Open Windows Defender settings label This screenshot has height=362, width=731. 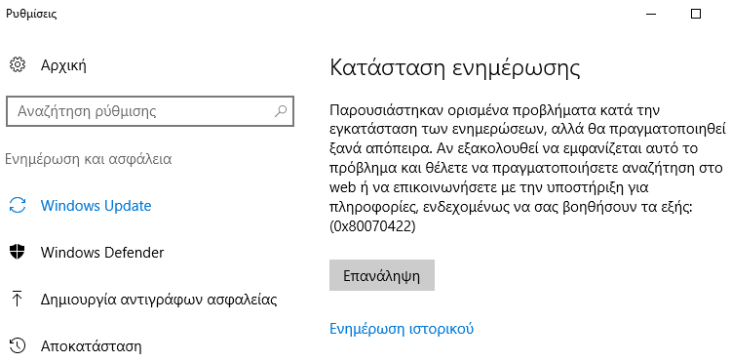click(x=102, y=253)
